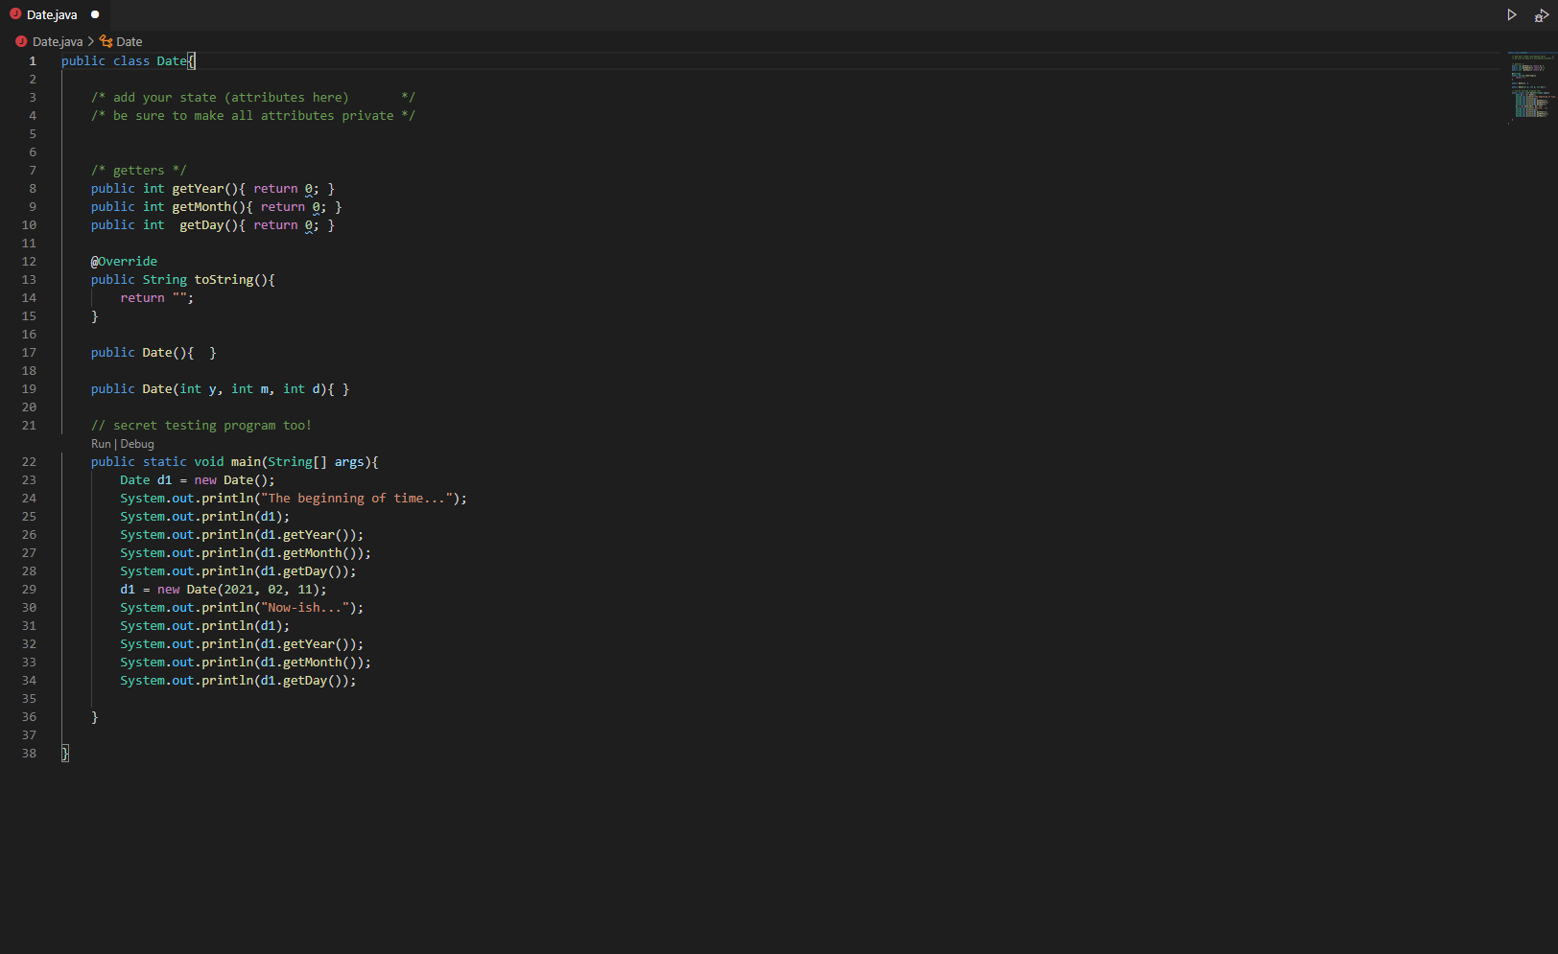
Task: Click the println(d1.getDay()) call on line 34
Action: click(238, 681)
